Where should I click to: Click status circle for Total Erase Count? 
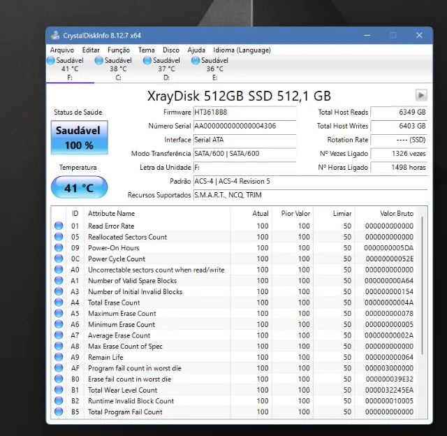[59, 303]
